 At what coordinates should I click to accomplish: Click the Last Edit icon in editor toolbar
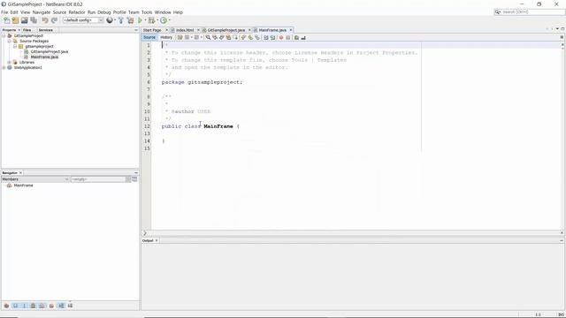(x=180, y=37)
